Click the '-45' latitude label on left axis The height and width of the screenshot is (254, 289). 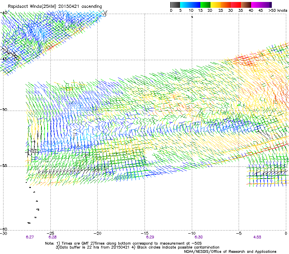(4, 59)
